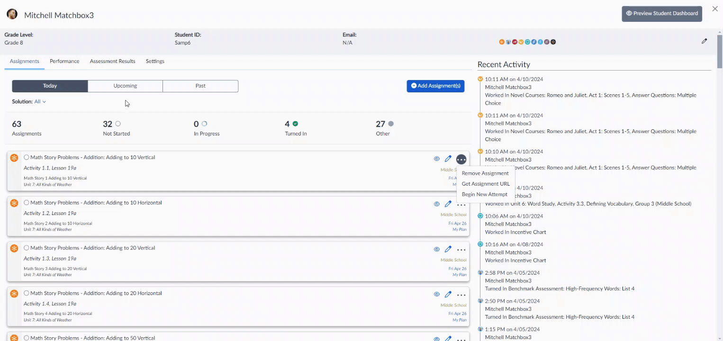The width and height of the screenshot is (723, 341).
Task: Preview the Adding to 20 Vertical assignment
Action: point(437,250)
